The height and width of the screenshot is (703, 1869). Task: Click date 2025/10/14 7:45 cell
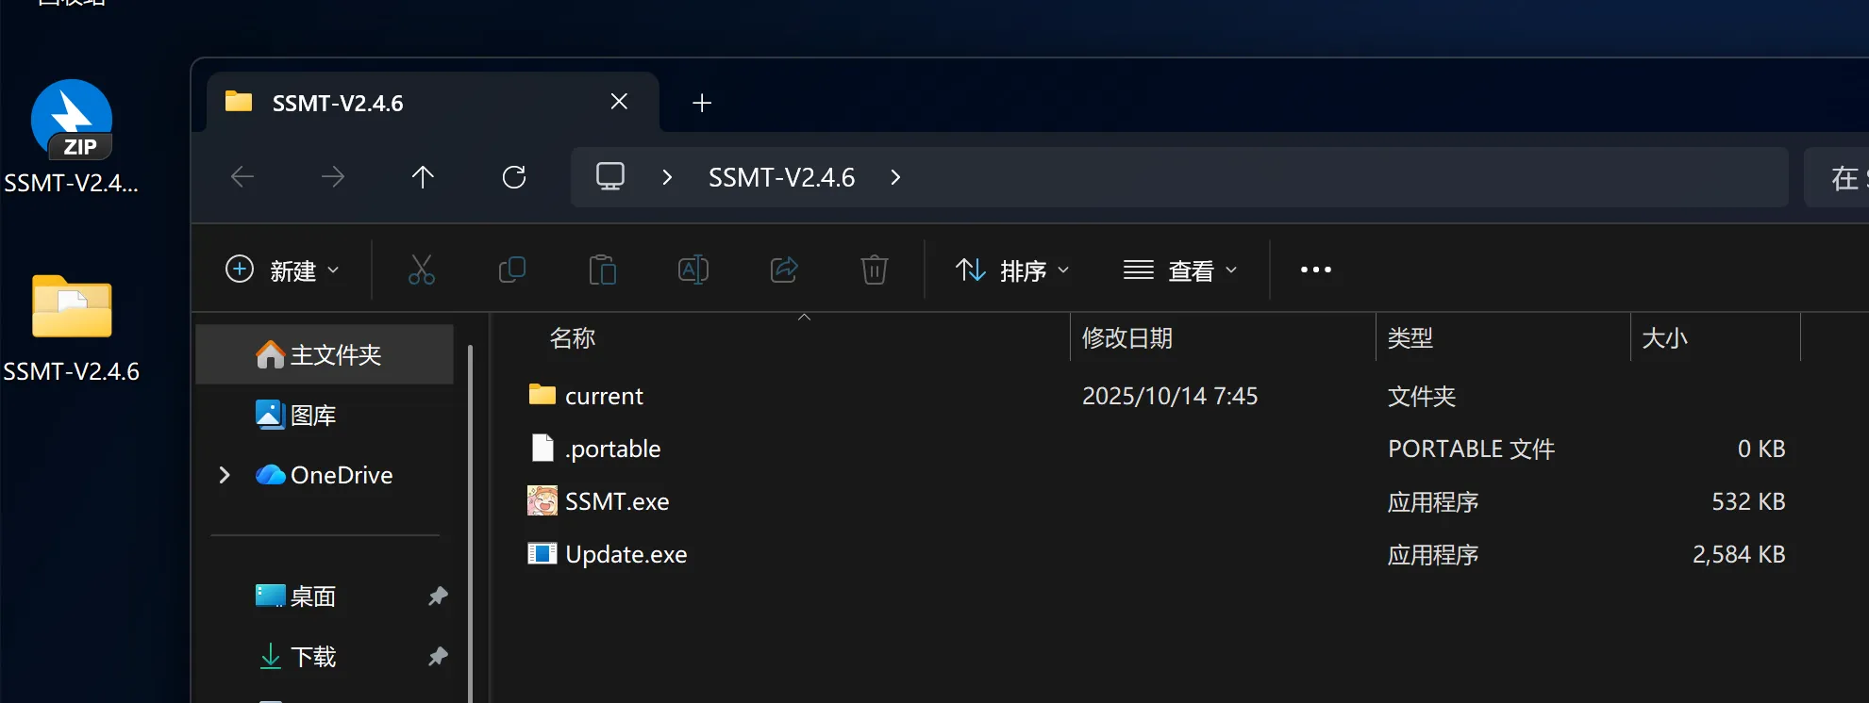coord(1170,396)
